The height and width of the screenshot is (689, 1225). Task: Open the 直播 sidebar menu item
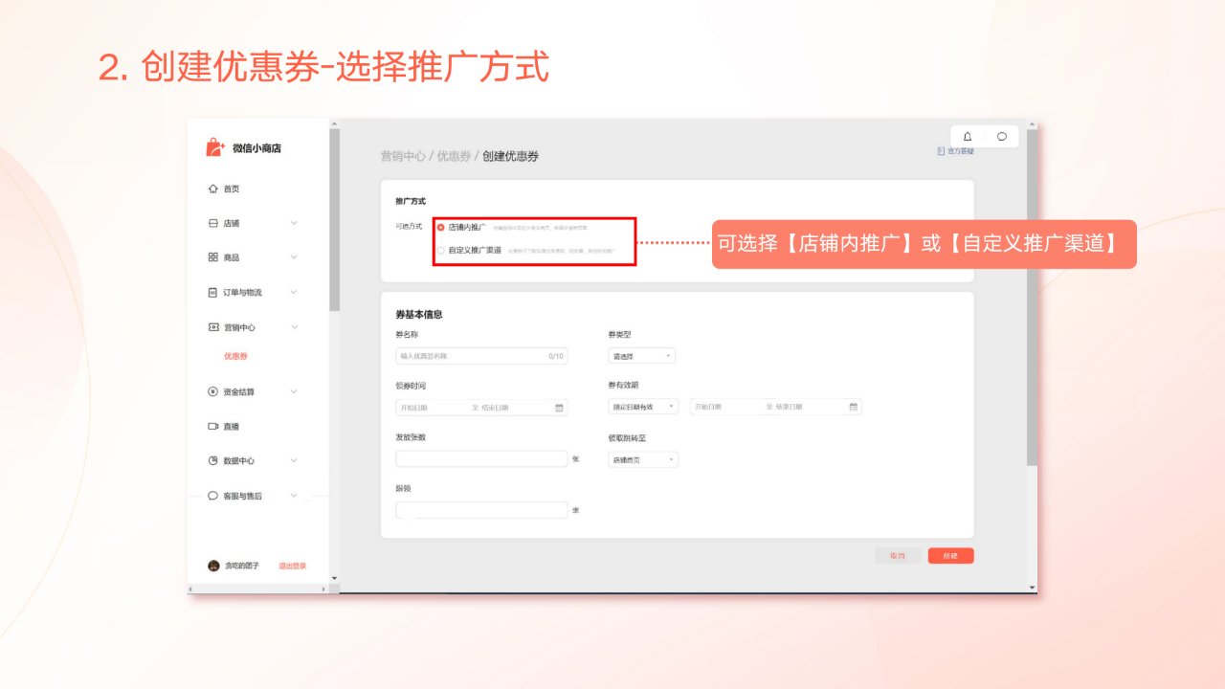[x=232, y=426]
